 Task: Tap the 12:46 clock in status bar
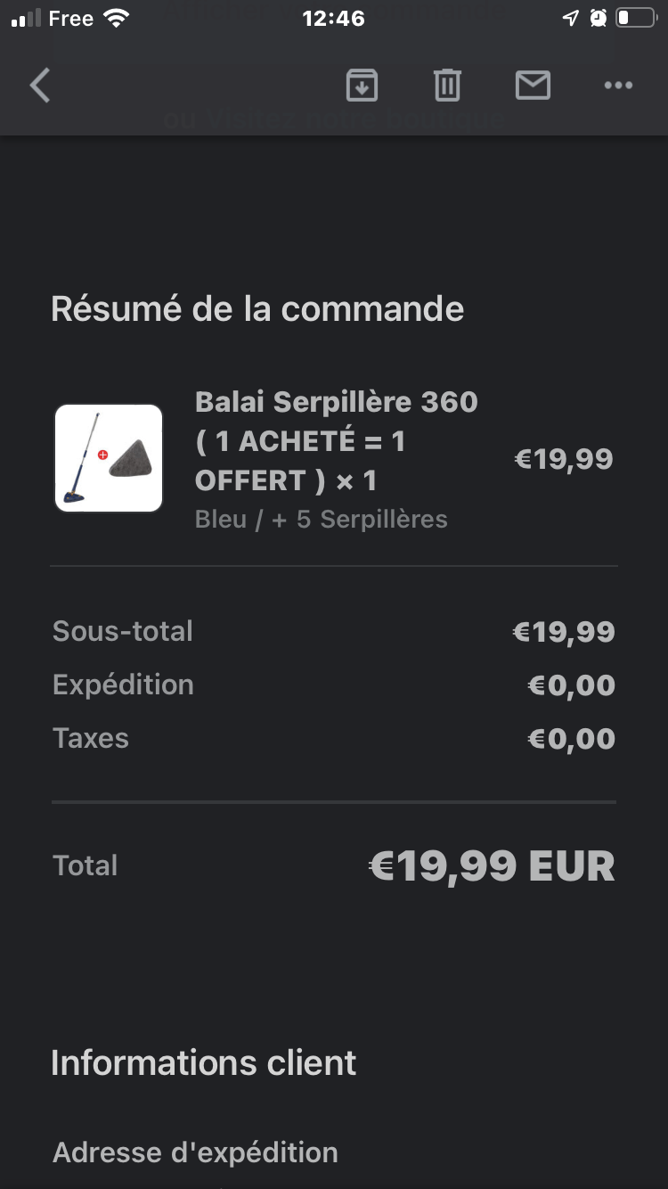point(333,18)
